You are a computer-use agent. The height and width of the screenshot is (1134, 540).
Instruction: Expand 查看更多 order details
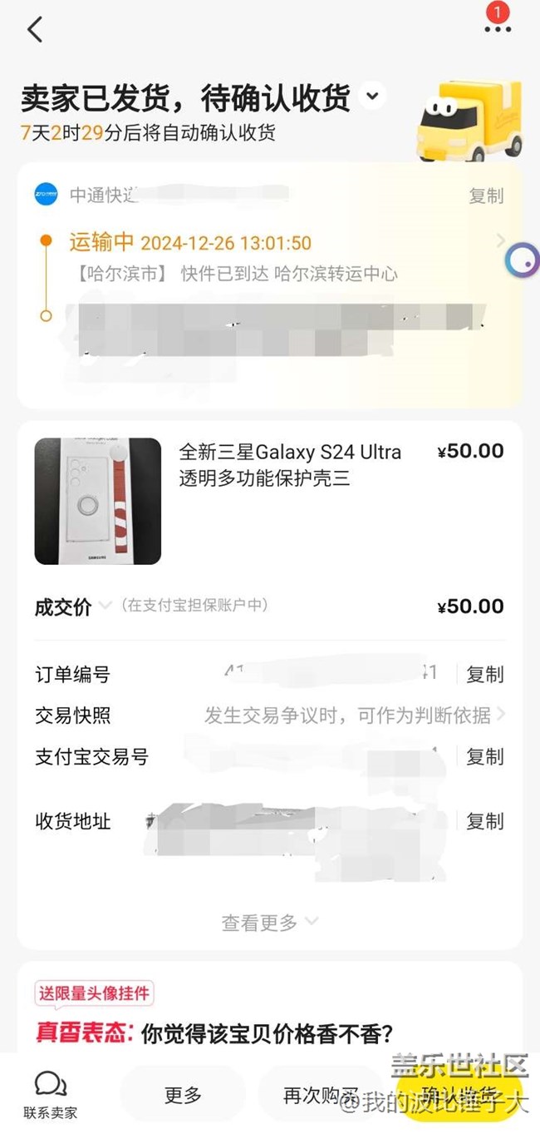(x=269, y=922)
